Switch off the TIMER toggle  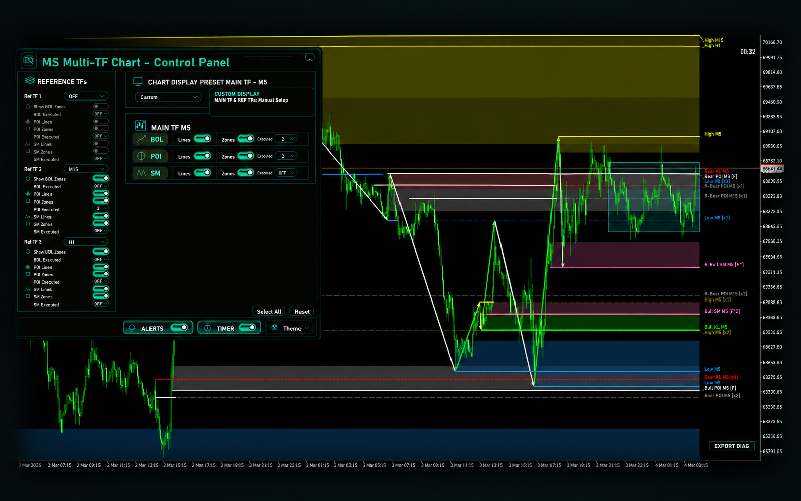click(x=247, y=328)
